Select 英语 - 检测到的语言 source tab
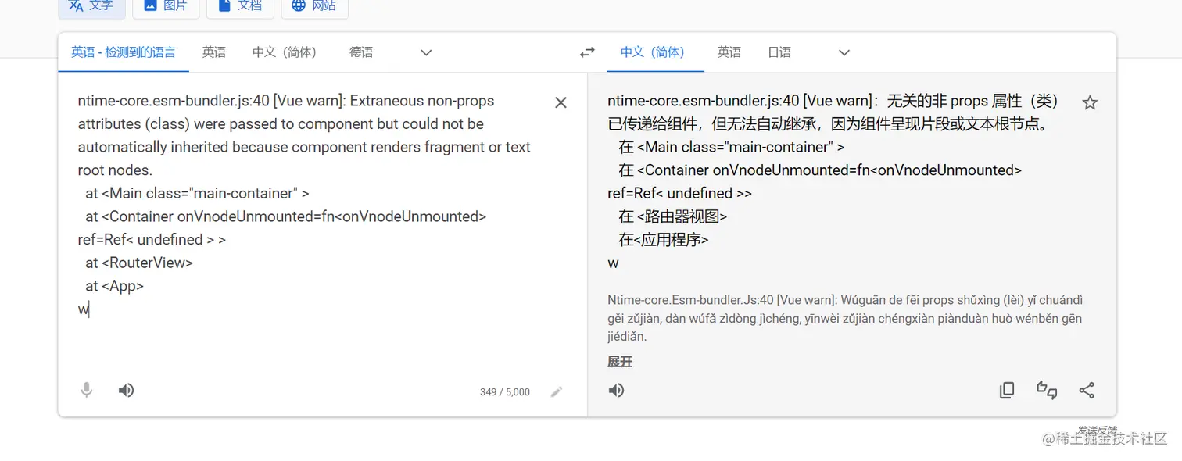Viewport: 1182px width, 461px height. point(124,52)
